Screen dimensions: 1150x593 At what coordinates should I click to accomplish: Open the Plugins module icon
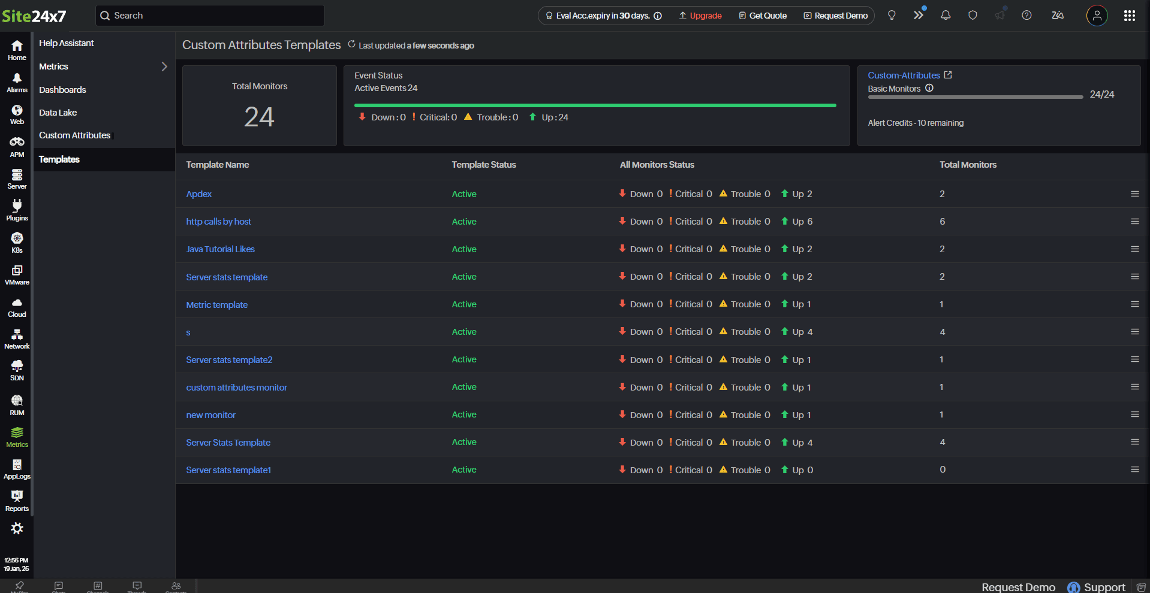click(17, 210)
